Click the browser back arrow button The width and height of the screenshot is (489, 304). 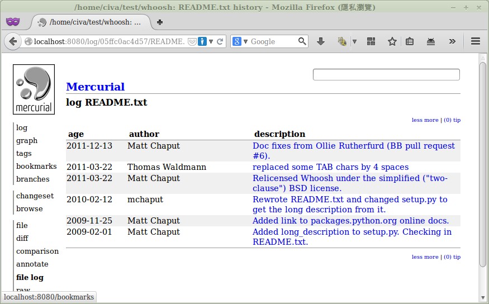(13, 41)
